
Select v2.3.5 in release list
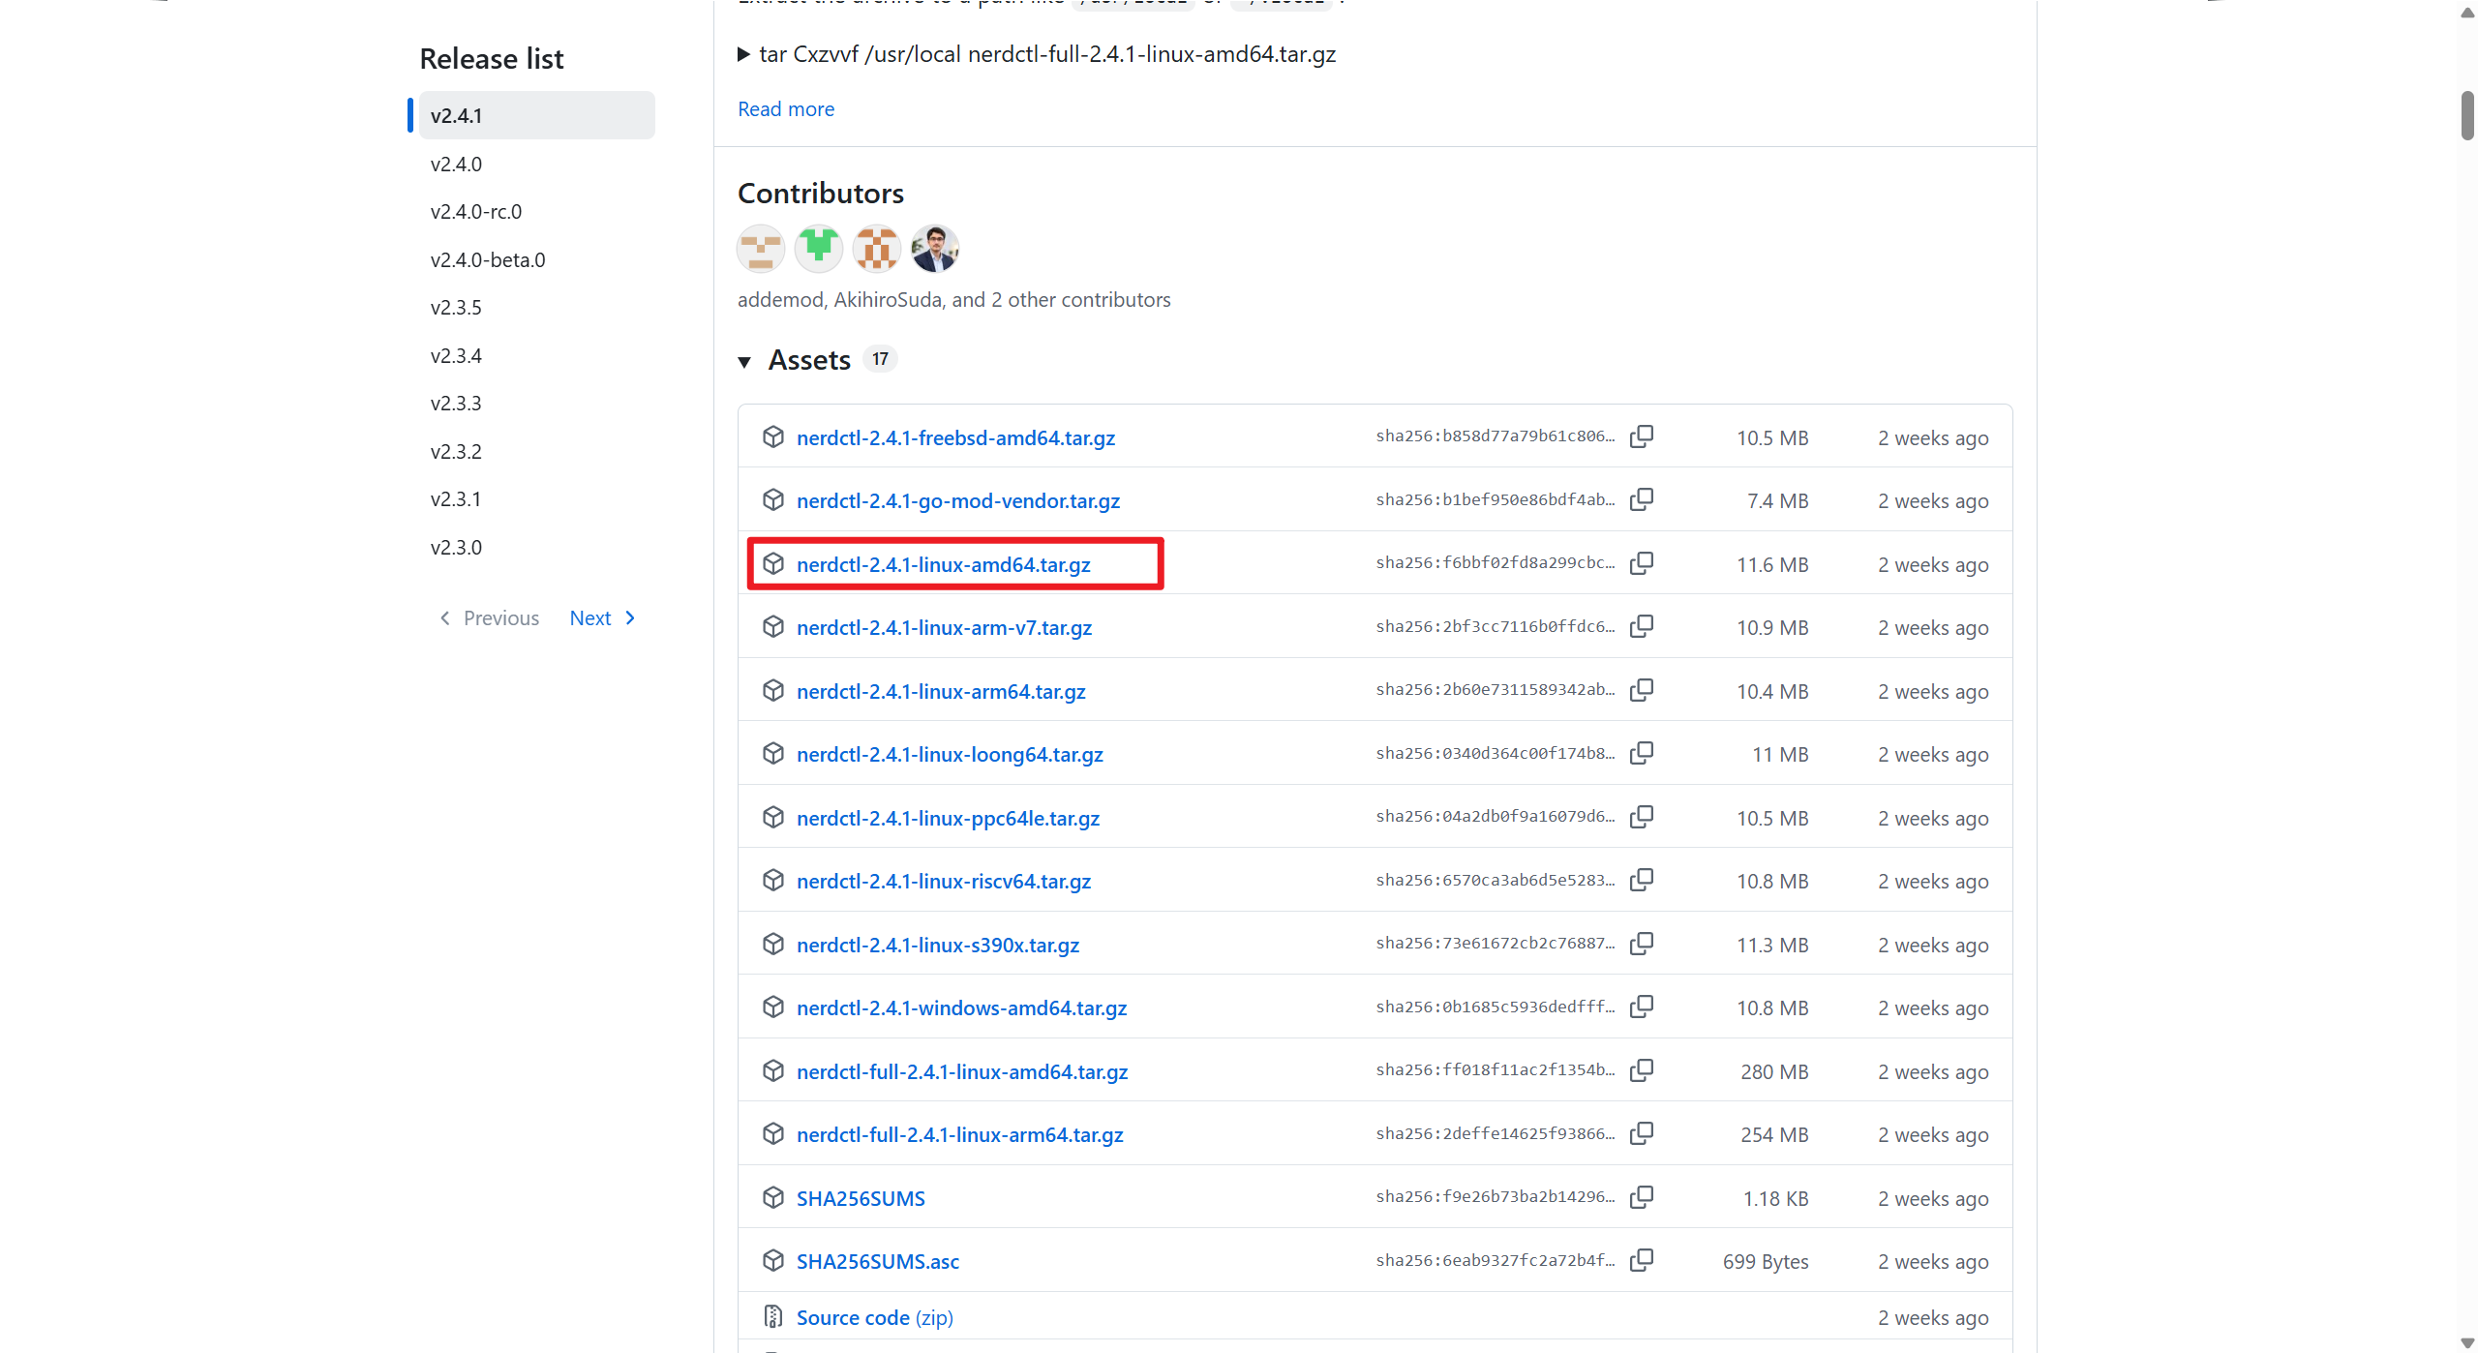[456, 308]
